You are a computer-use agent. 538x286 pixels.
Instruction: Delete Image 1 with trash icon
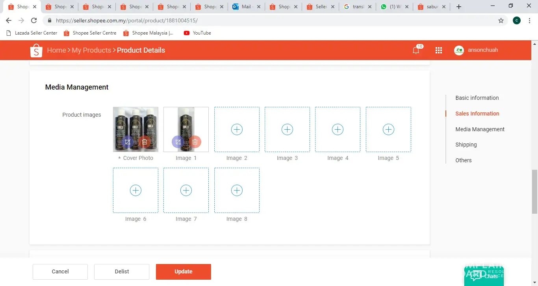[x=195, y=142]
